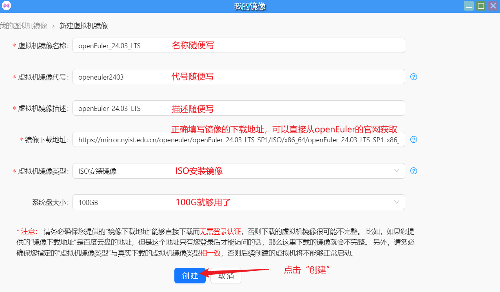Select the 100GB value in disk size box
Viewport: 500px width, 292px height.
(x=88, y=203)
